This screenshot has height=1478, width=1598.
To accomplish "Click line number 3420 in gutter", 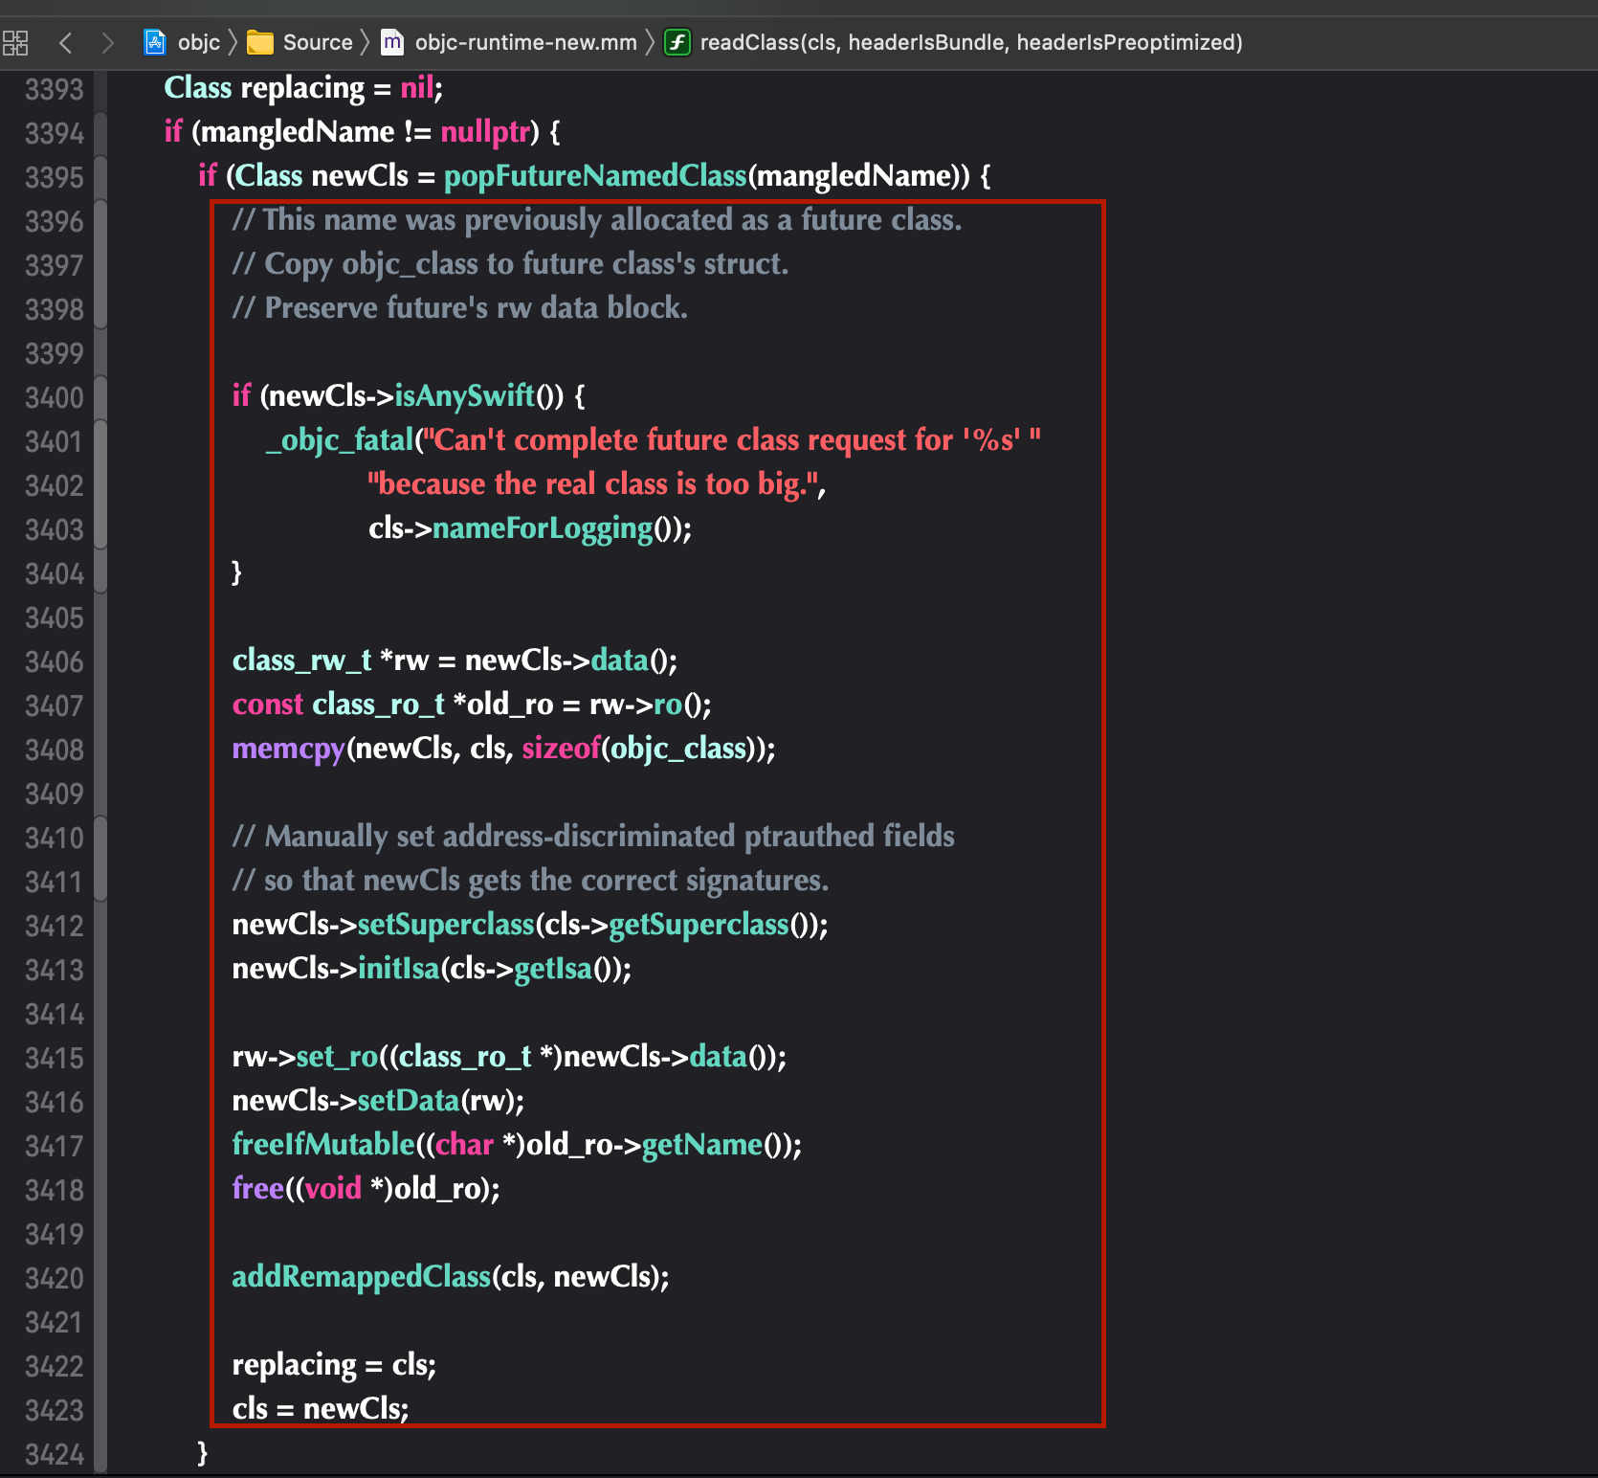I will 55,1278.
